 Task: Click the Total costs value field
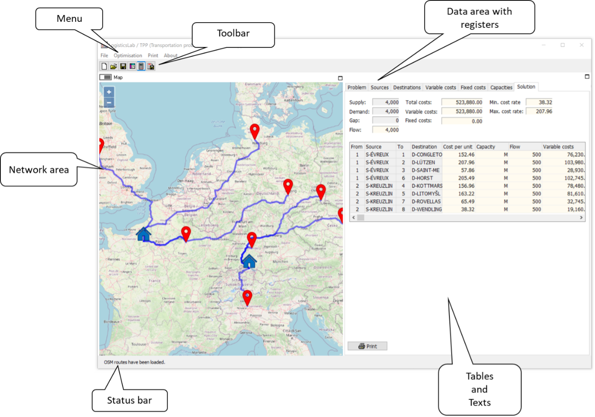pos(463,102)
